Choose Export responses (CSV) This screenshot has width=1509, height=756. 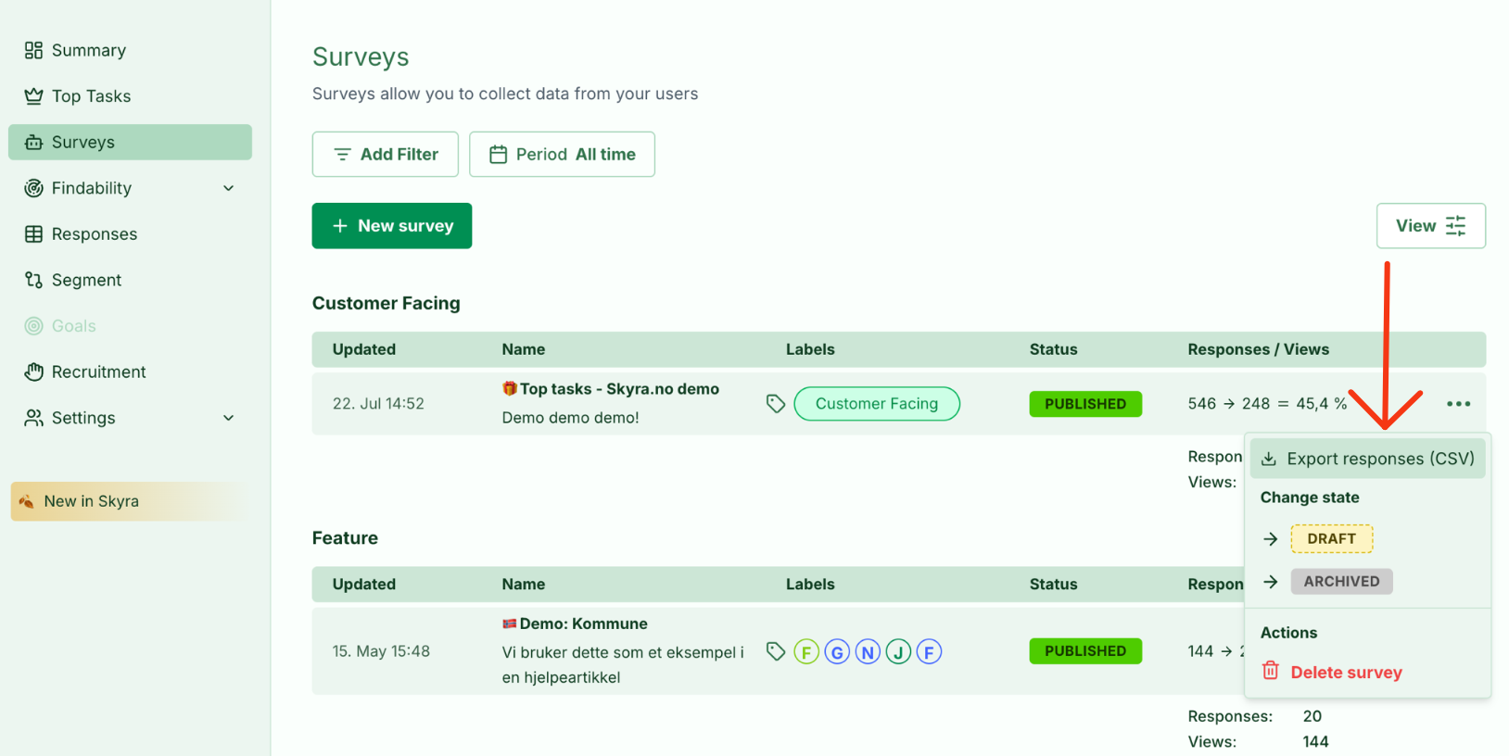(1368, 459)
